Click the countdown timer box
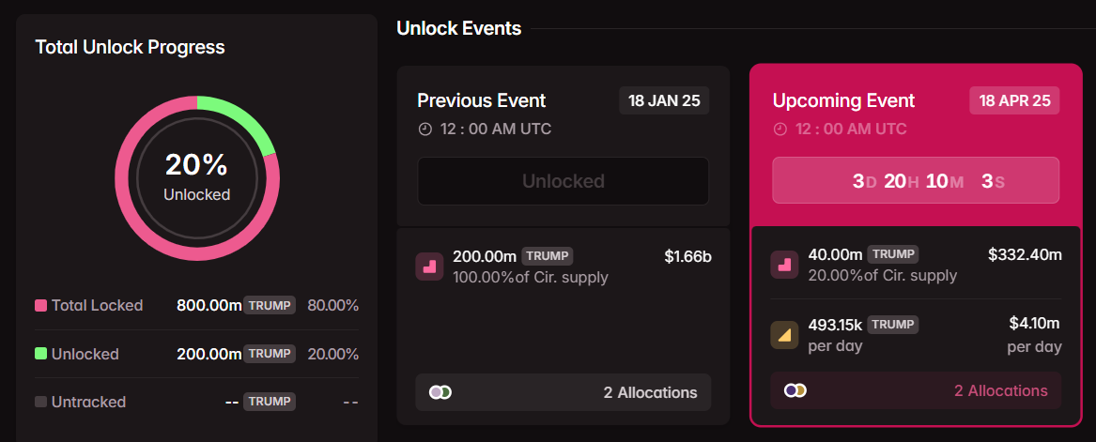The image size is (1096, 442). coord(916,180)
